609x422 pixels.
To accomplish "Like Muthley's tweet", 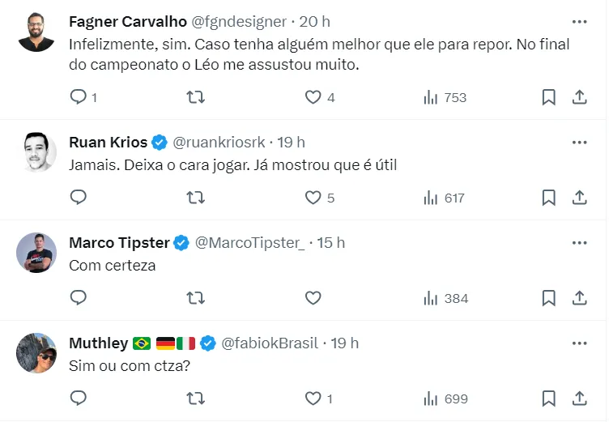I will (313, 399).
